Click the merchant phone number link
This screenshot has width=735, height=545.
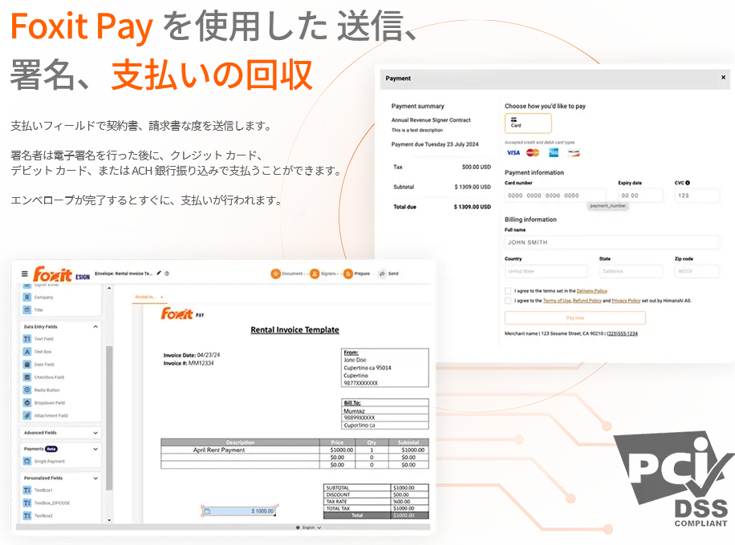pyautogui.click(x=622, y=333)
